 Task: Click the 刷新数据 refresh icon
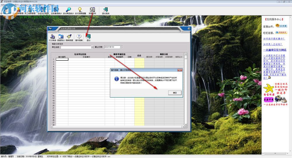[x=69, y=38]
